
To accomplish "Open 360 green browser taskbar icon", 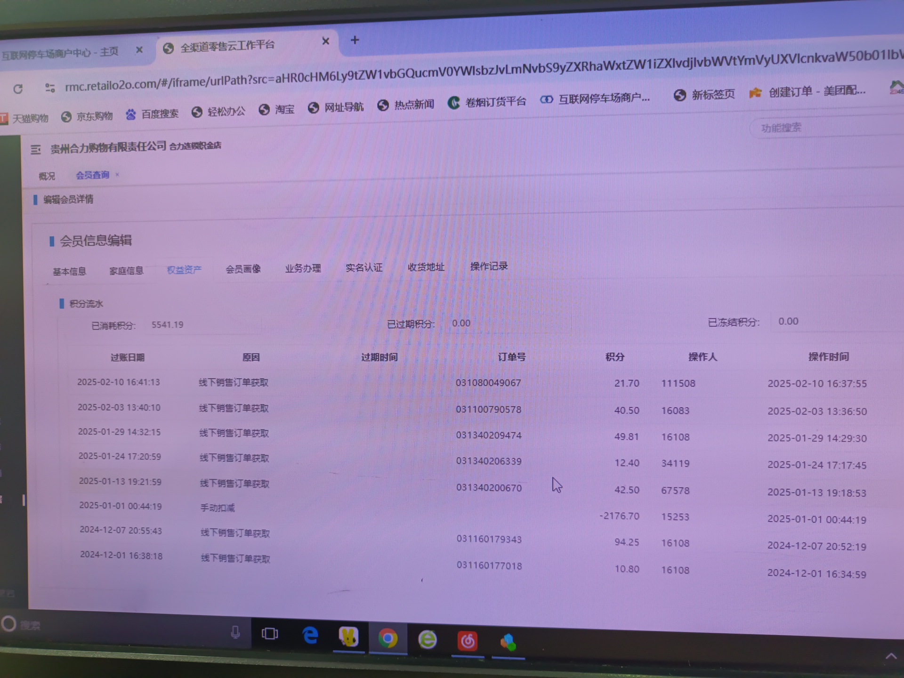I will [428, 640].
